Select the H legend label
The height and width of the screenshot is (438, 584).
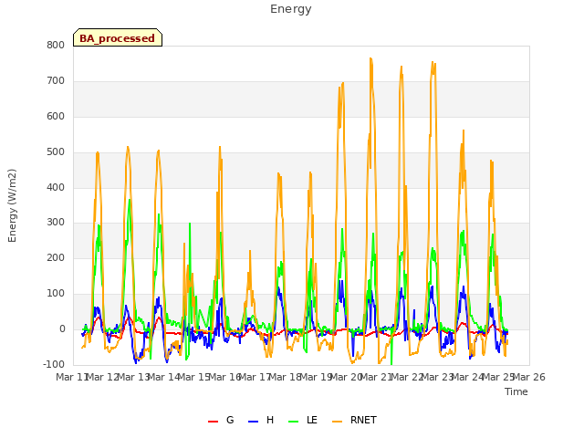[x=270, y=420]
